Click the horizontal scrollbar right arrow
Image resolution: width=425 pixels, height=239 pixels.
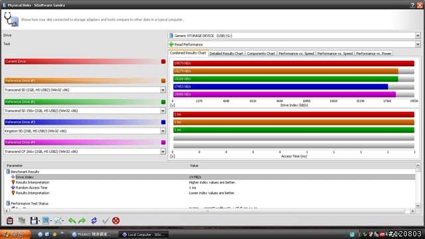coord(412,211)
